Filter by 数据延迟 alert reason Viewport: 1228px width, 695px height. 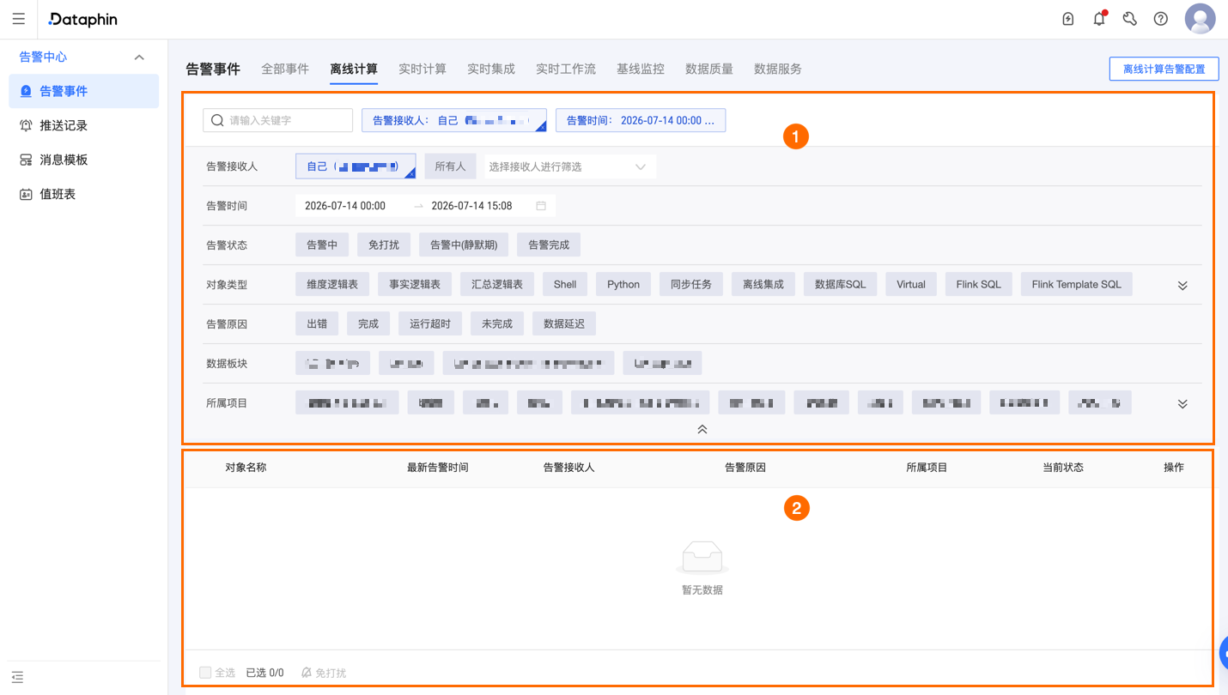point(564,324)
